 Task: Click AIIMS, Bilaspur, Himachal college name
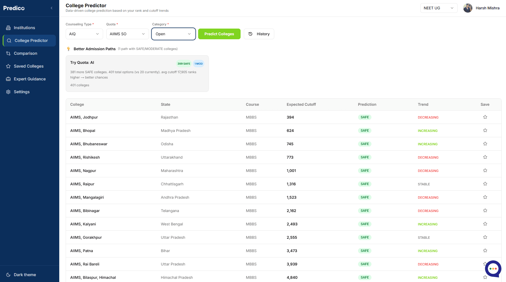point(93,277)
